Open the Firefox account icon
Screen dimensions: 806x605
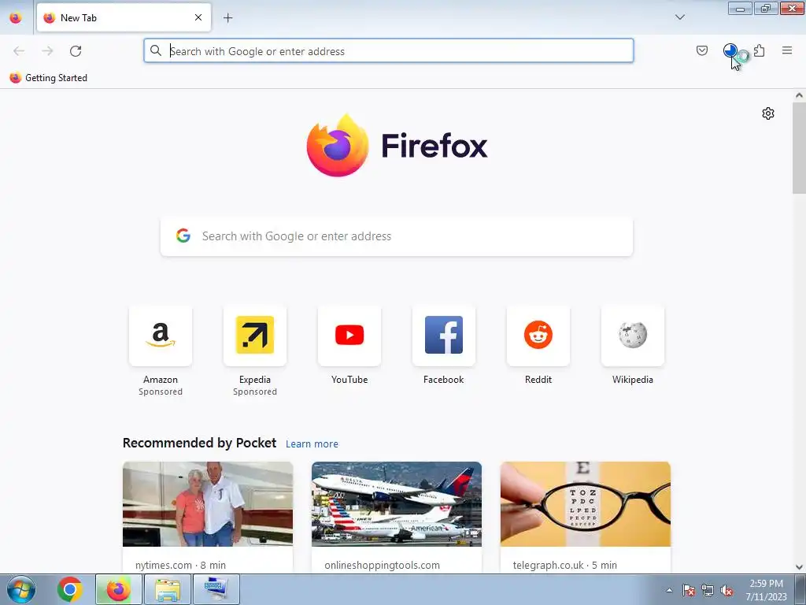click(730, 50)
